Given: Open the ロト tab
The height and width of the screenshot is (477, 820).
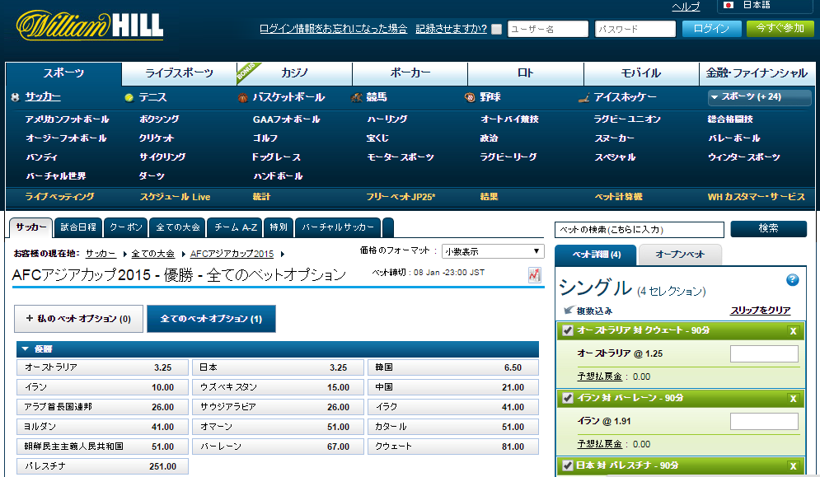Looking at the screenshot, I should [x=526, y=73].
